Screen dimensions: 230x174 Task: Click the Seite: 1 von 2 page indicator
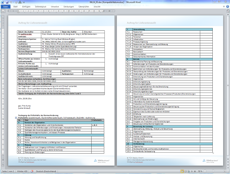click(8, 171)
